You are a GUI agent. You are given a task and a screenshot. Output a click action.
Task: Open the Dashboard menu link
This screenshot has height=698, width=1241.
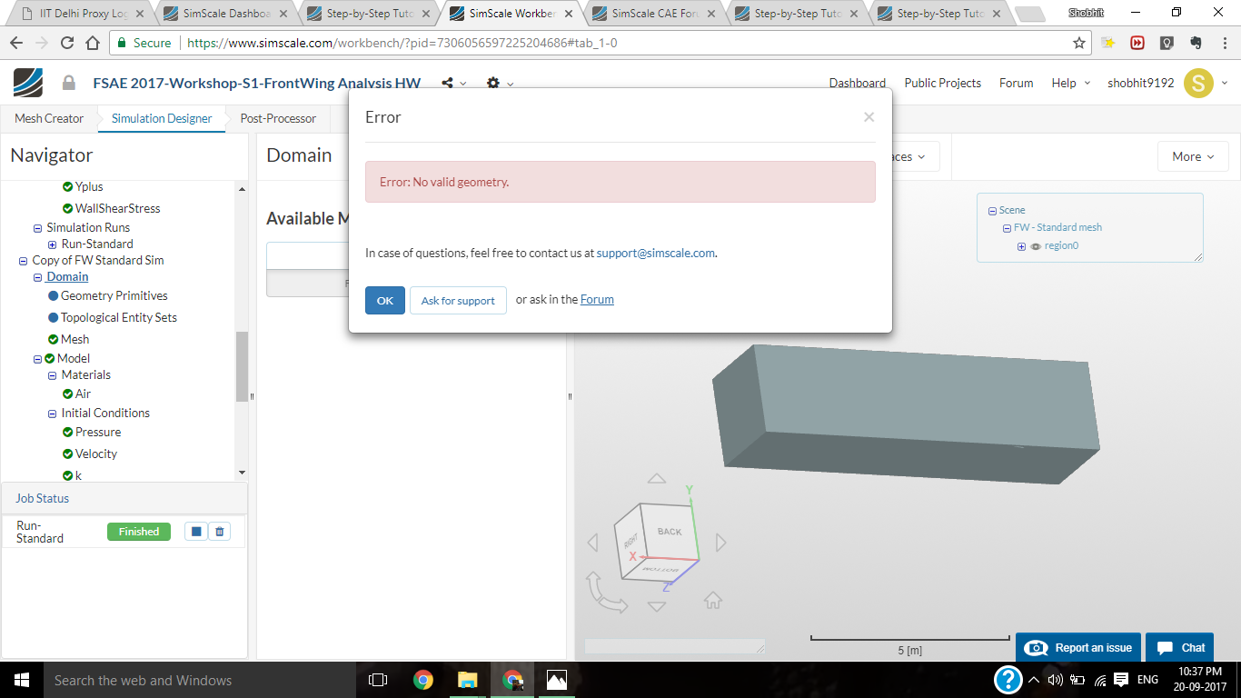click(x=858, y=83)
